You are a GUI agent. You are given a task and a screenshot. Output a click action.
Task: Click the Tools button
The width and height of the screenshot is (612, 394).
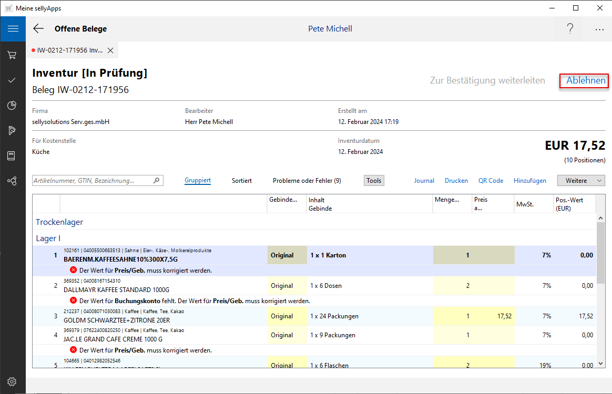374,181
